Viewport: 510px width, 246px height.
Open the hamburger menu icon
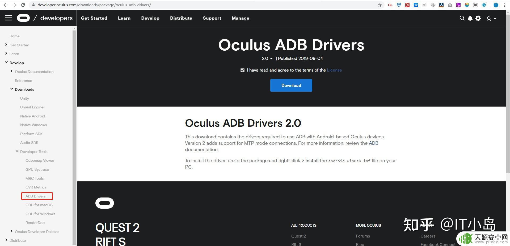[9, 18]
